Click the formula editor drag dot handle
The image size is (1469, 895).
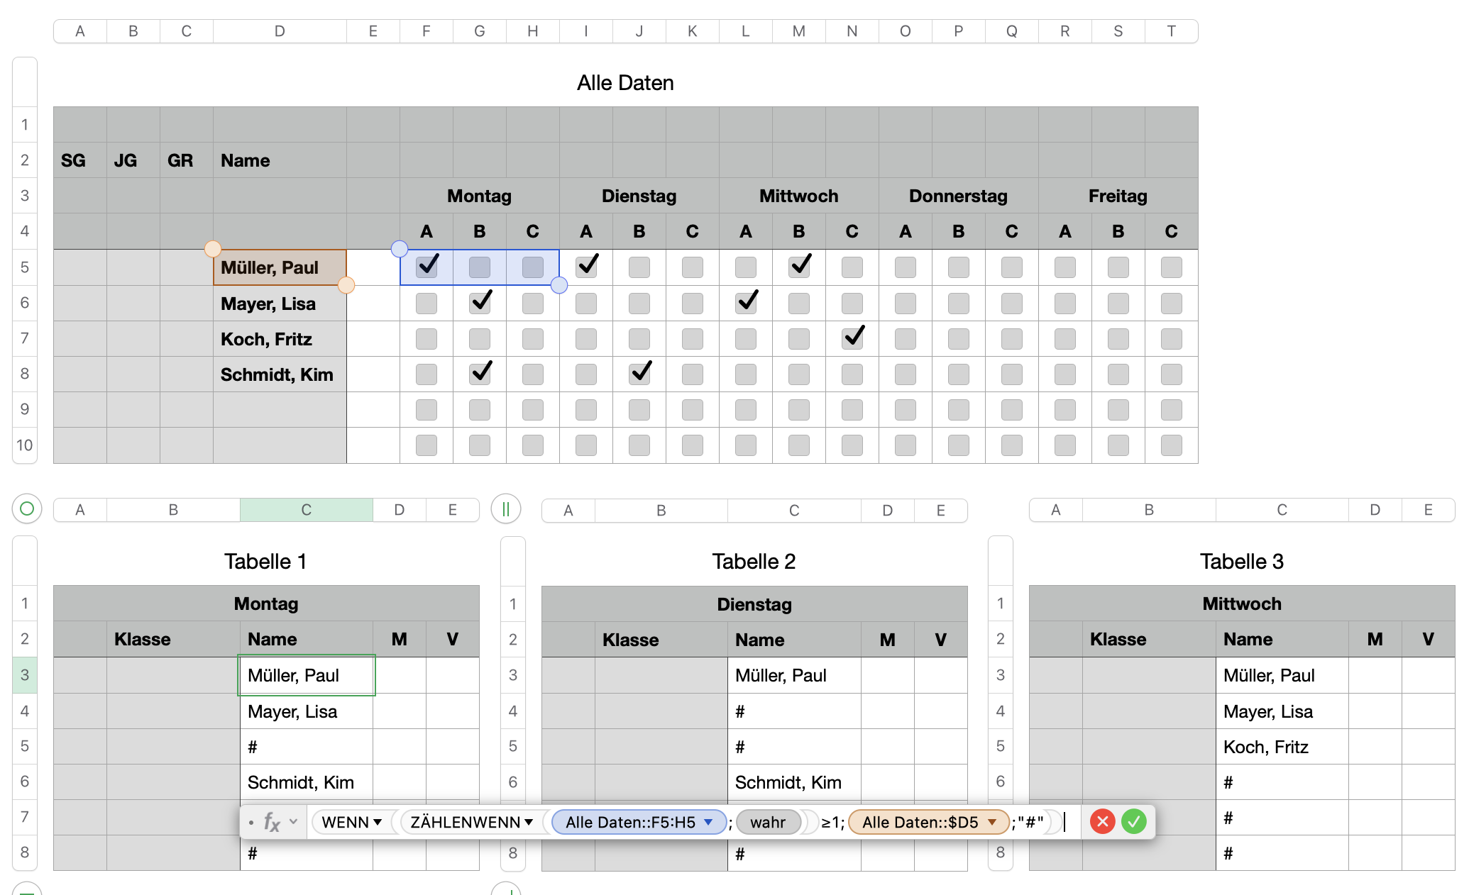(x=251, y=823)
